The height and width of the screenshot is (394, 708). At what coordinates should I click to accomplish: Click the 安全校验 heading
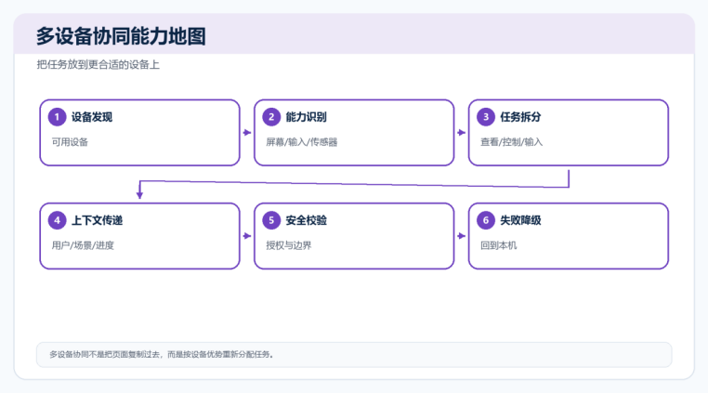tap(306, 220)
